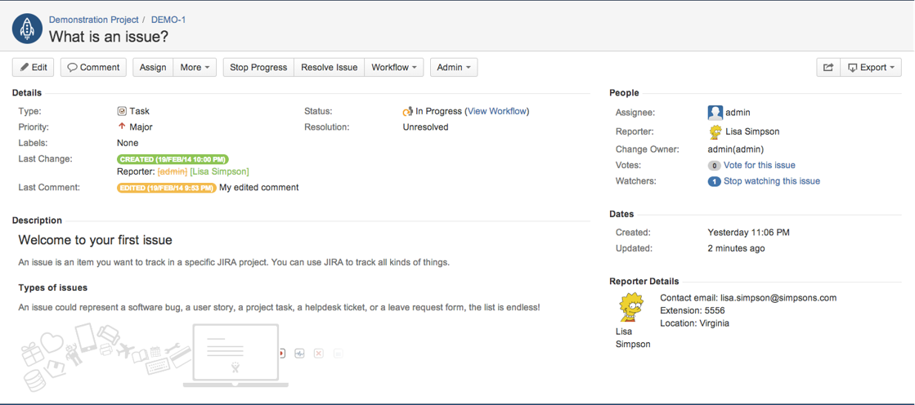The width and height of the screenshot is (915, 405).
Task: Click Vote for this issue link
Action: pyautogui.click(x=759, y=165)
